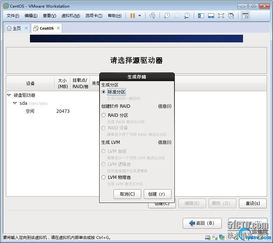This screenshot has width=273, height=243.
Task: Pause the virtual machine with the pause icon
Action: tap(133, 16)
